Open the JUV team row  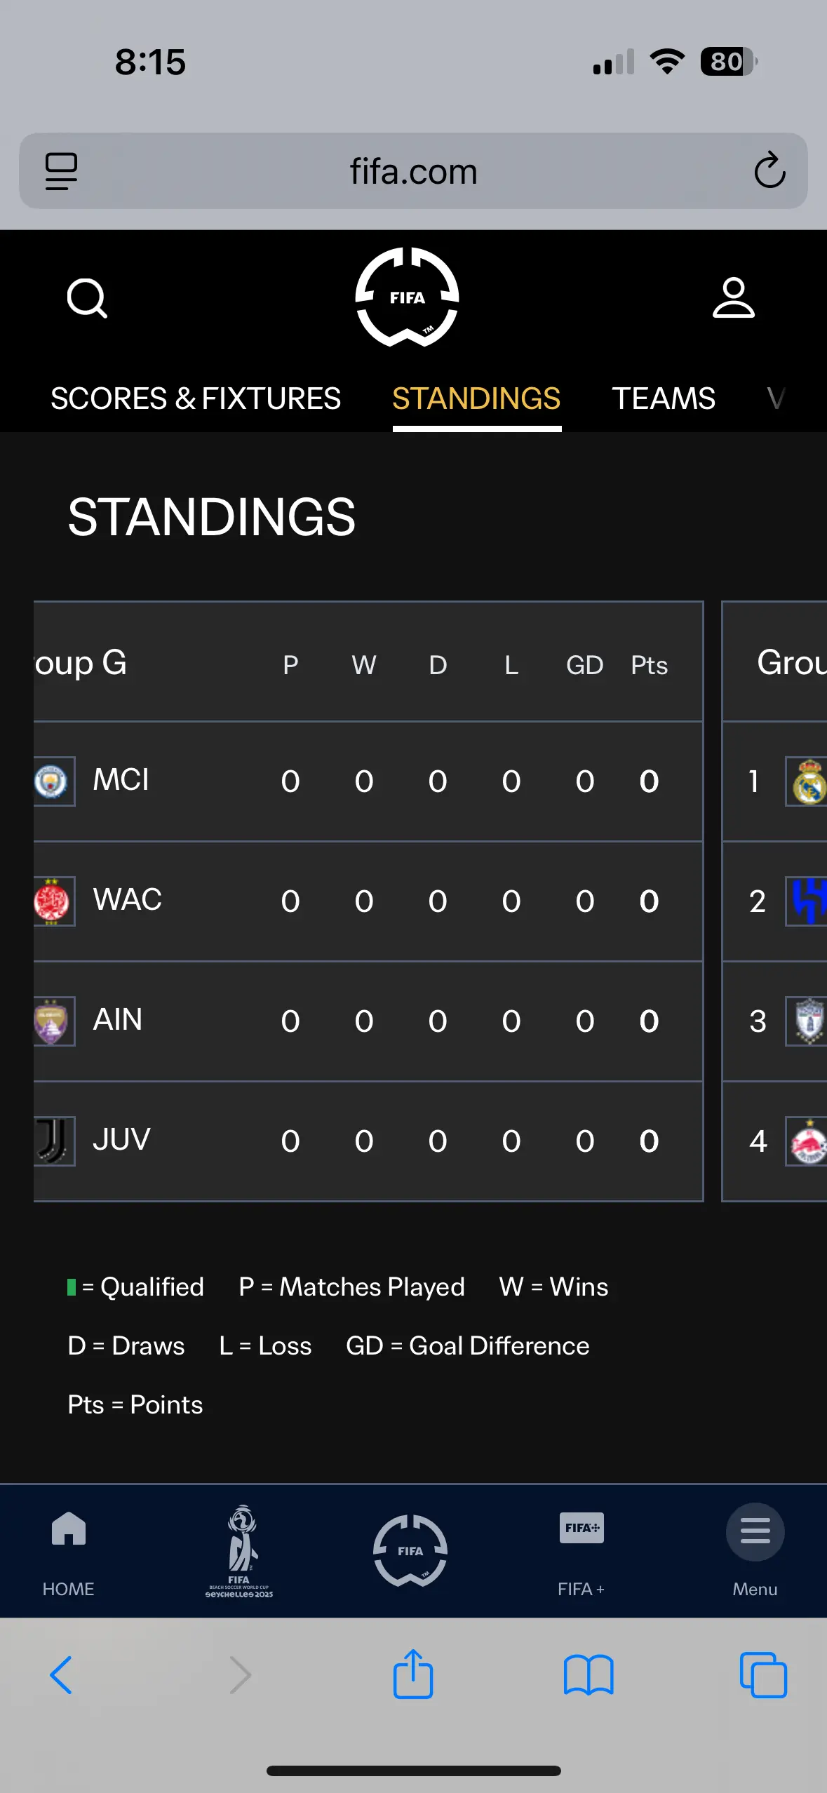368,1141
